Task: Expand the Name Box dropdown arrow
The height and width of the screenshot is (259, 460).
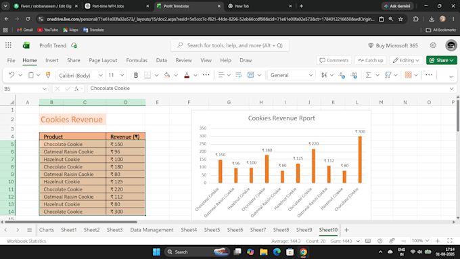Action: pos(44,89)
